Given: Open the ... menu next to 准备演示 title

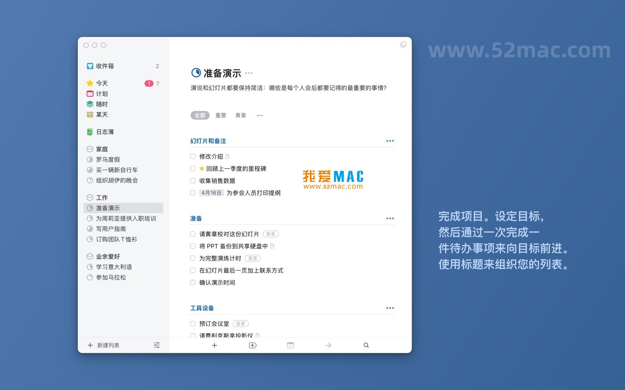Looking at the screenshot, I should click(x=249, y=73).
